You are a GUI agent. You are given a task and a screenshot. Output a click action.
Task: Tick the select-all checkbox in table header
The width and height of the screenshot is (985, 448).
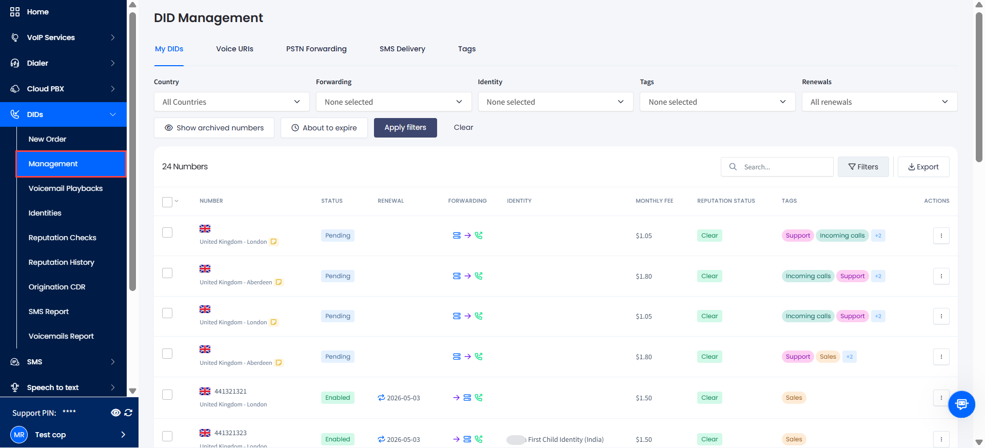coord(167,202)
